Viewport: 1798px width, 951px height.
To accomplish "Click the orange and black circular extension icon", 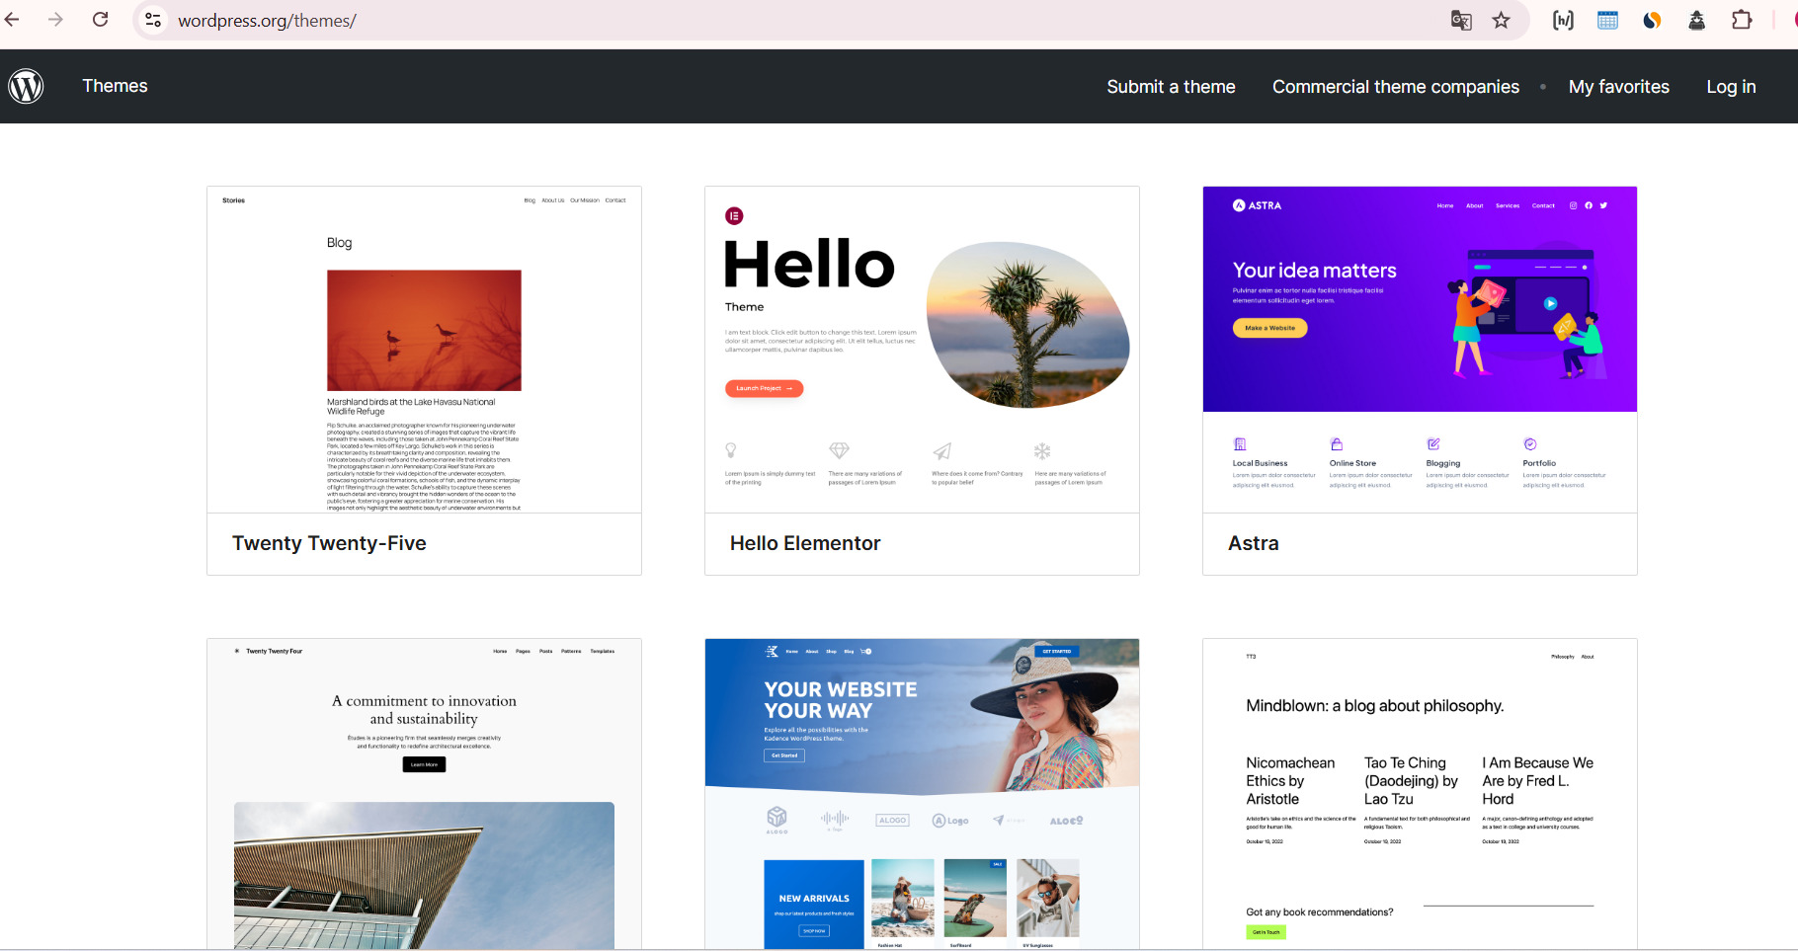I will (1652, 20).
